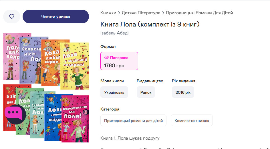Image resolution: width=270 pixels, height=149 pixels.
Task: Click the paper book icon in format card
Action: [x=106, y=58]
